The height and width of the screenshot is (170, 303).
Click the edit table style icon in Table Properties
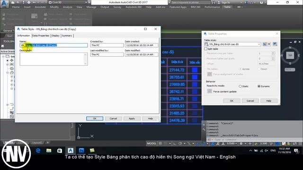[x=265, y=44]
